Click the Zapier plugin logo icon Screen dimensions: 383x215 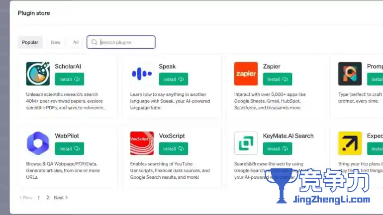[x=246, y=74]
